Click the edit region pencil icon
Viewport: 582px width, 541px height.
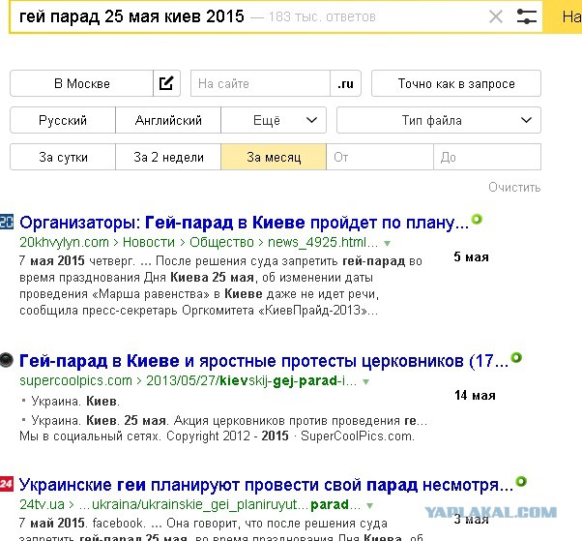click(166, 83)
